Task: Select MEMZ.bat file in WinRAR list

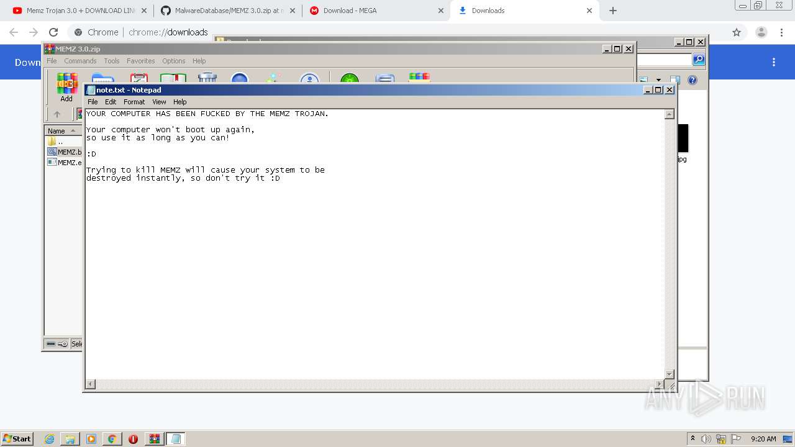Action: 64,152
